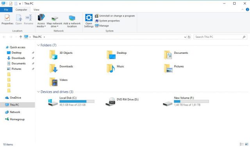The image size is (250, 147).
Task: Switch to details view icon
Action: click(x=241, y=144)
